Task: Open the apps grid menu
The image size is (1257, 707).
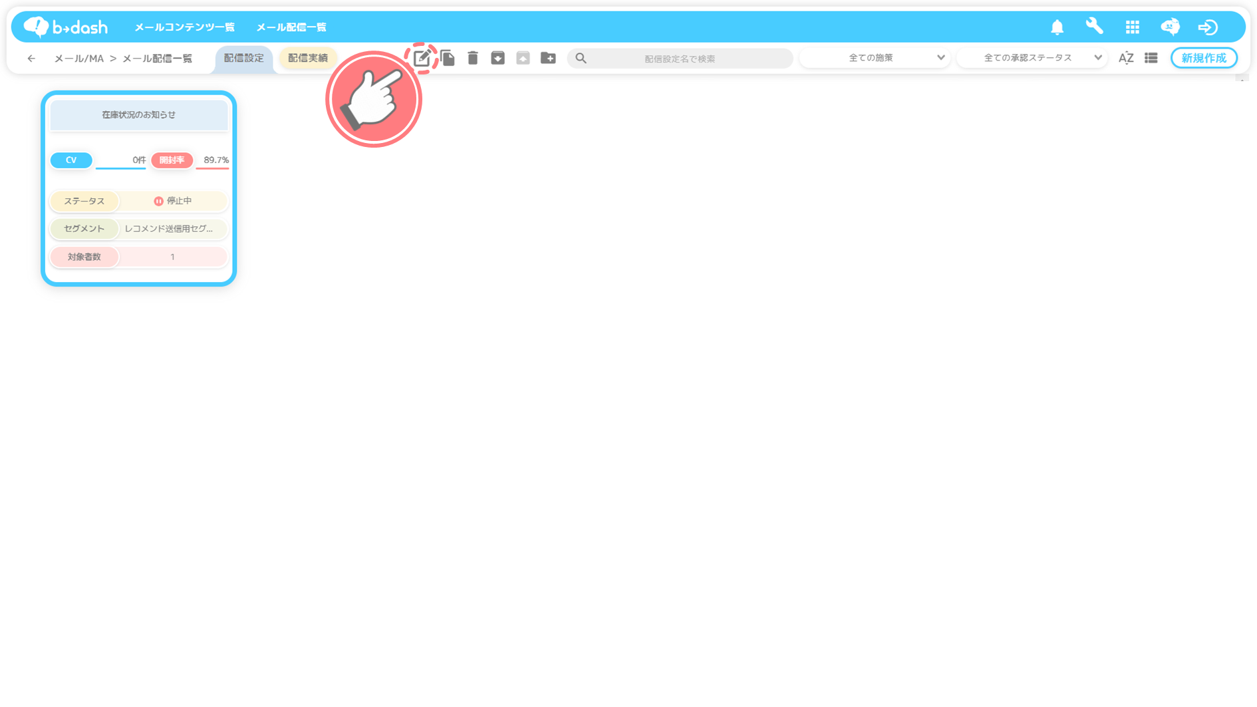Action: [x=1132, y=27]
